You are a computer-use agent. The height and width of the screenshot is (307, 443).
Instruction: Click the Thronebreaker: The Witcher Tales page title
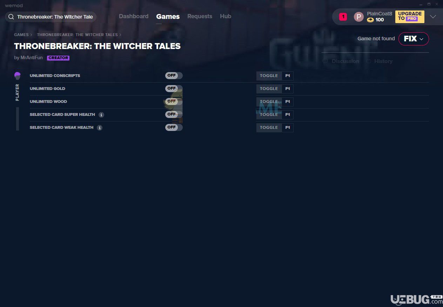coord(97,46)
